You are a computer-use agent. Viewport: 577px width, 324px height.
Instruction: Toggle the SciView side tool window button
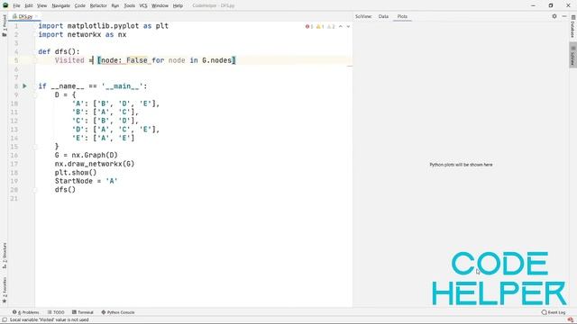click(573, 55)
